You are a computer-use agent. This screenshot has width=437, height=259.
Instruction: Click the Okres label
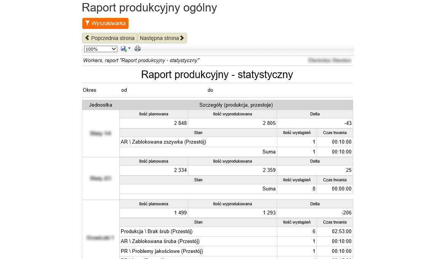[x=90, y=90]
